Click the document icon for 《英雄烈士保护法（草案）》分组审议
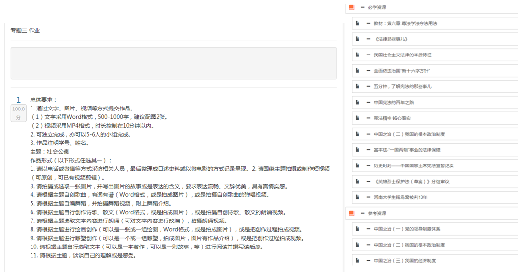The height and width of the screenshot is (275, 518). (x=357, y=181)
